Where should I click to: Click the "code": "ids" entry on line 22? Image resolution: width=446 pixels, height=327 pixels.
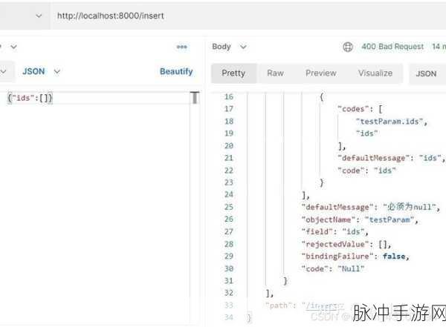point(366,171)
